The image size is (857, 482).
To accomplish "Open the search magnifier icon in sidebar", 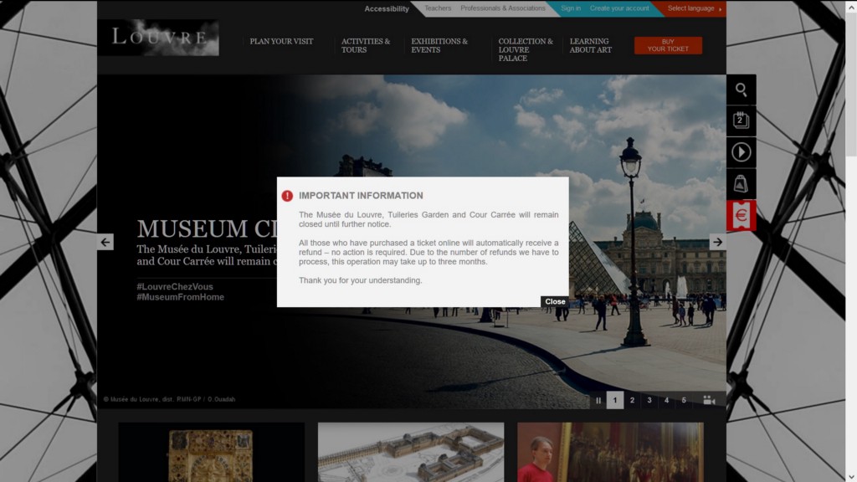I will (742, 90).
